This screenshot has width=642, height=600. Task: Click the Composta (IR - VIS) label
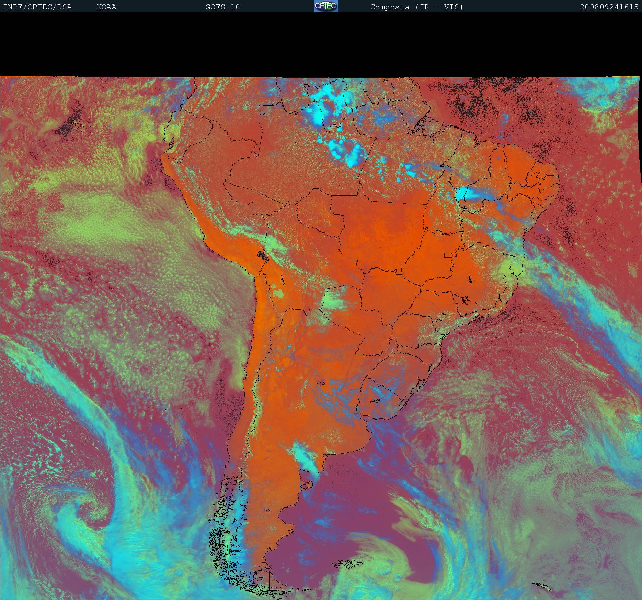click(417, 7)
